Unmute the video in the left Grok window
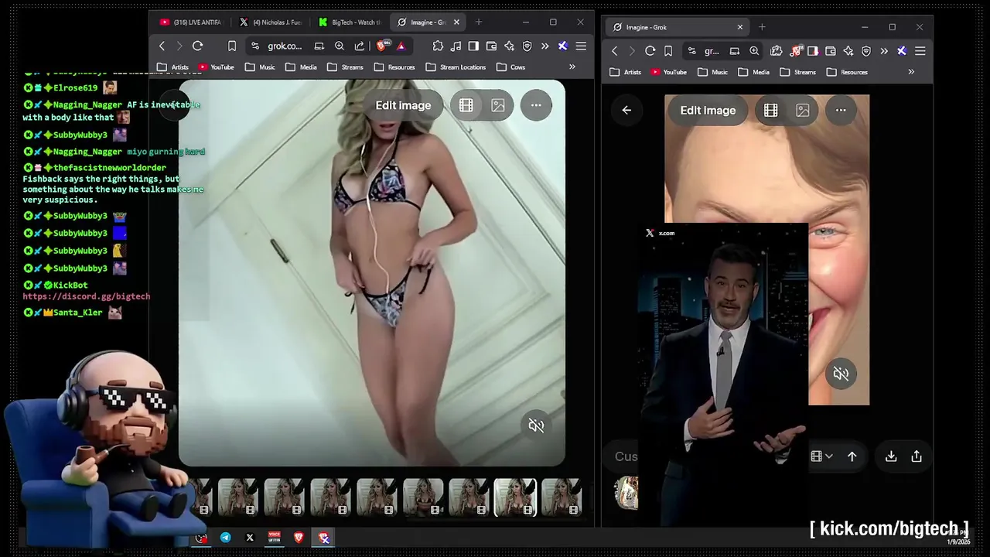 (536, 425)
